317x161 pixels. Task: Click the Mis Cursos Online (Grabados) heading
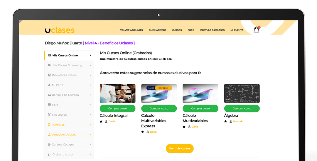(126, 53)
